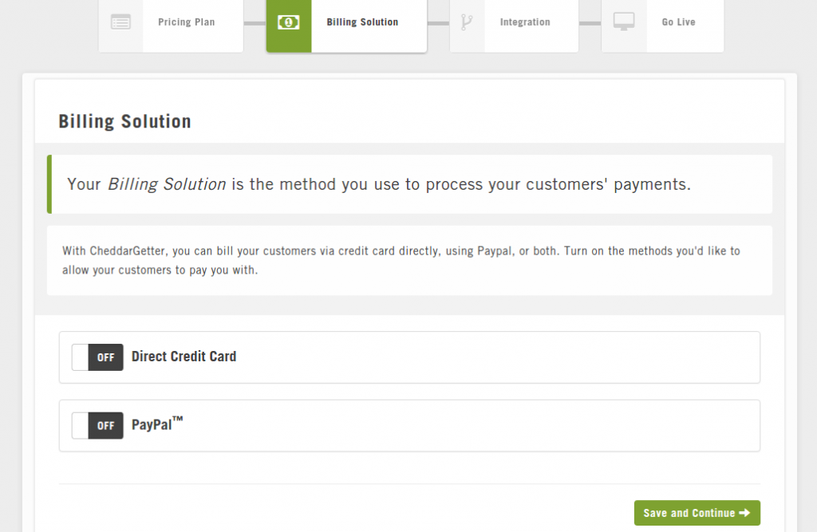The width and height of the screenshot is (817, 532).
Task: Click the OFF switch next to PayPal
Action: (x=97, y=426)
